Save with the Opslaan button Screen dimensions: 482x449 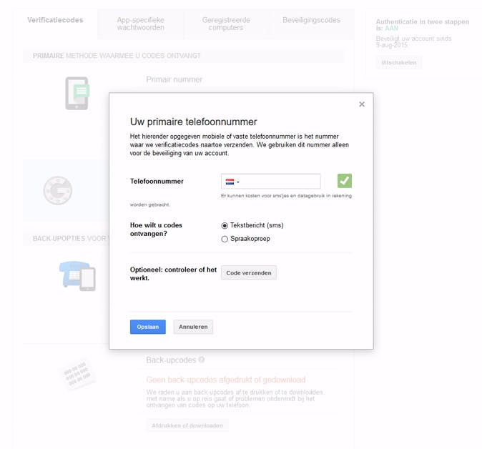tap(148, 327)
